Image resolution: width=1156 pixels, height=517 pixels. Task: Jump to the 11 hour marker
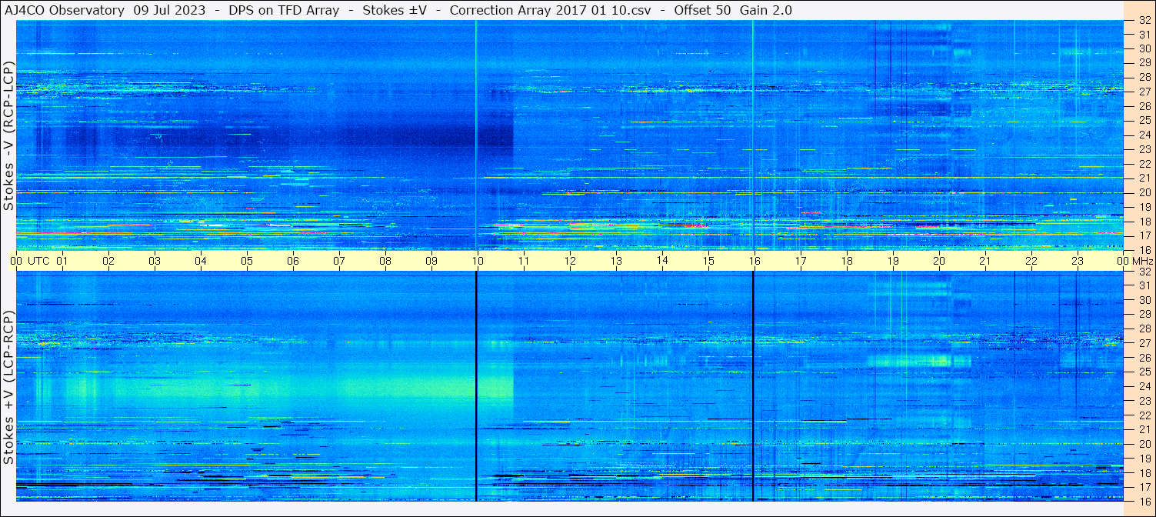[x=524, y=261]
